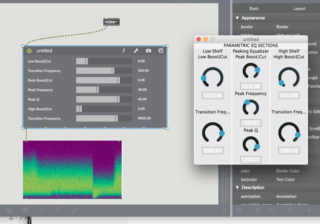The height and width of the screenshot is (224, 320).
Task: Click the pencil edit icon in untitled header
Action: click(124, 51)
